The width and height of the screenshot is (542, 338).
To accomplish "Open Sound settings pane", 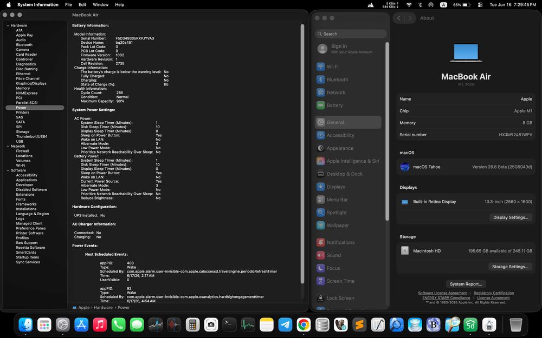I will [x=348, y=255].
